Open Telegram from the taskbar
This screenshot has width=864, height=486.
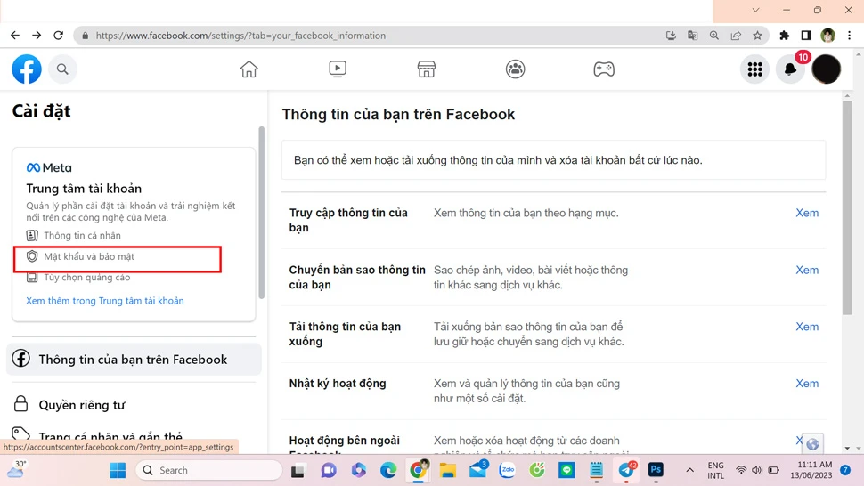coord(626,470)
